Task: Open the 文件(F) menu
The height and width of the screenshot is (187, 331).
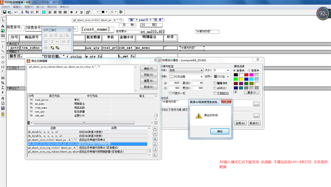Action: pyautogui.click(x=6, y=7)
